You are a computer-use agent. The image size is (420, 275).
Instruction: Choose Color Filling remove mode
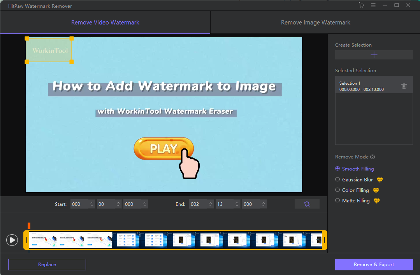(337, 190)
